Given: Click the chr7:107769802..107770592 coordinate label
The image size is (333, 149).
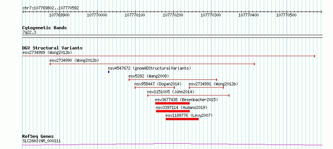Looking at the screenshot, I should [51, 8].
